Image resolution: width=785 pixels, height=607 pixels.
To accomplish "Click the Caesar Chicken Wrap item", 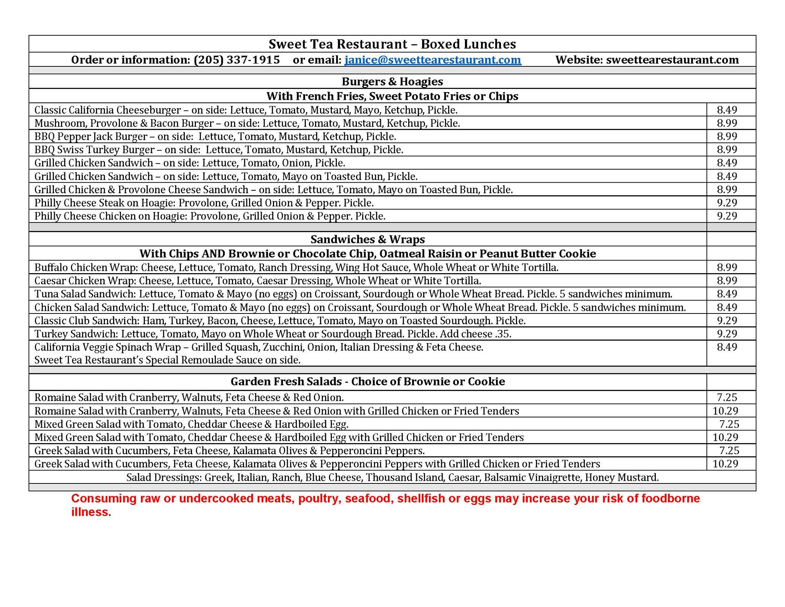I will 257,281.
